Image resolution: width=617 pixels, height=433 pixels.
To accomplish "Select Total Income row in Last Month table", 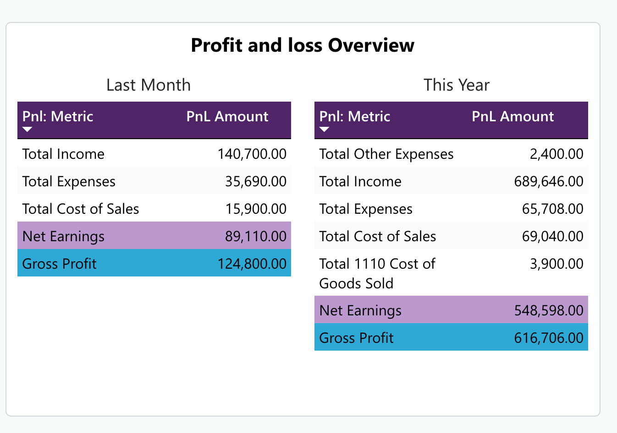I will click(x=154, y=153).
